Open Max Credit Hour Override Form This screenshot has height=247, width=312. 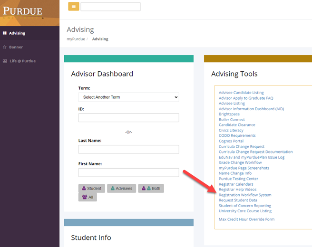(x=246, y=219)
